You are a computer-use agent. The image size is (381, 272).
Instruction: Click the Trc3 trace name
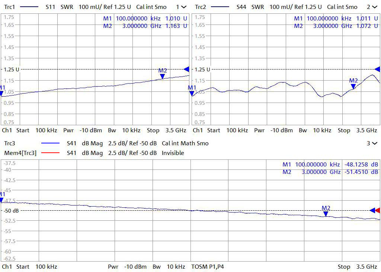(9, 143)
